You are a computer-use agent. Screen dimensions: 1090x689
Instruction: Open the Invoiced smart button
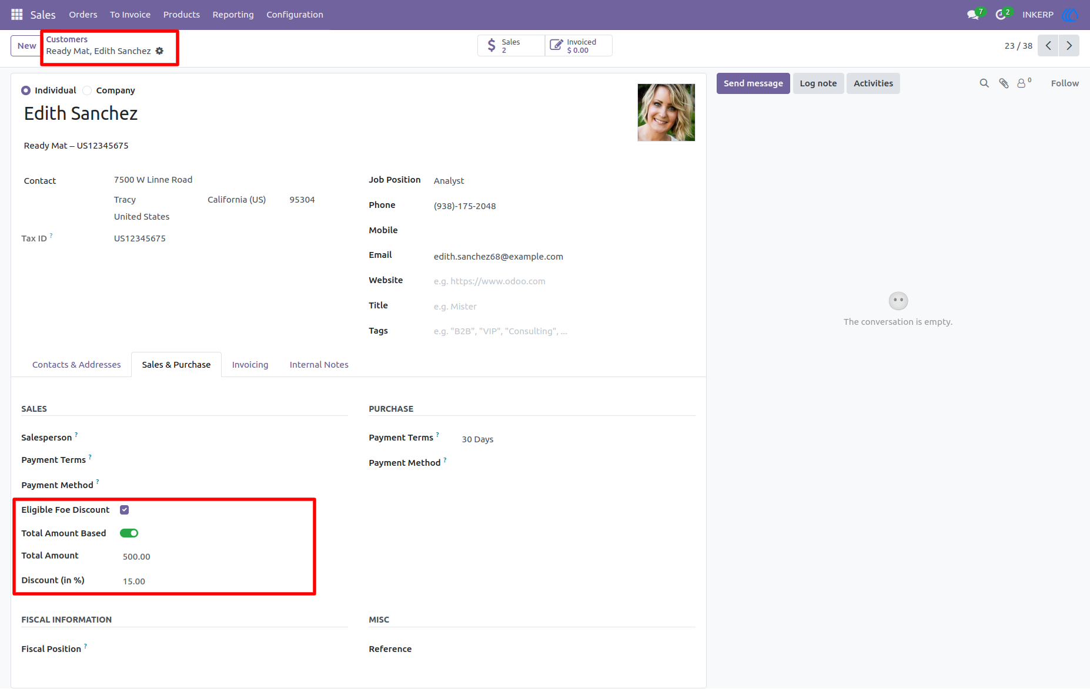579,46
